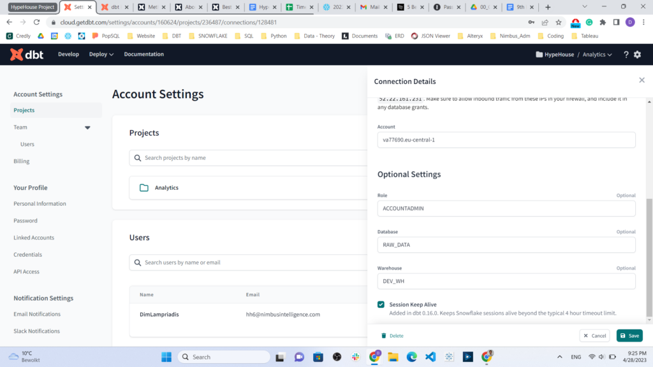Open Microsoft Teams from the taskbar

click(298, 356)
